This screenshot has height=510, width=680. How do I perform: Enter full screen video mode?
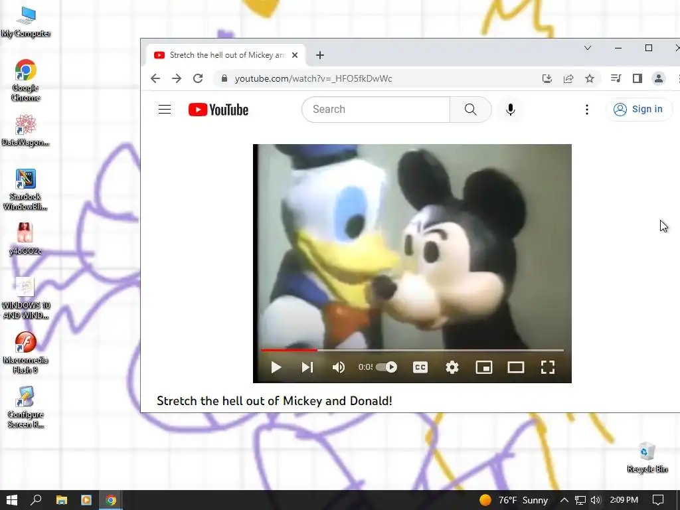coord(548,367)
